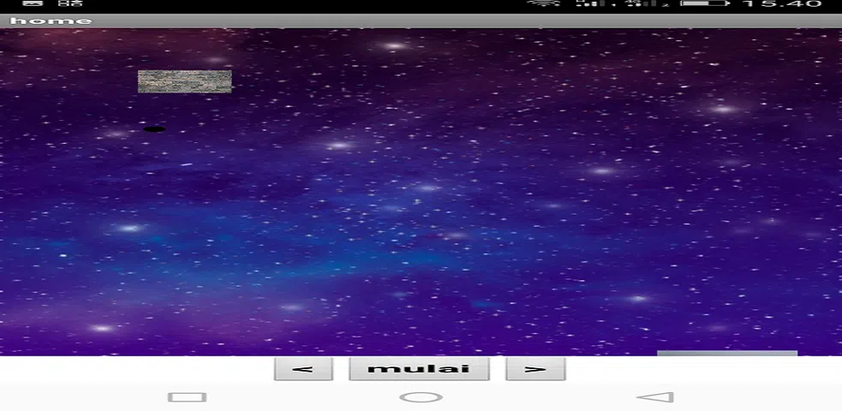
Task: Tap the triangle back navigation icon
Action: pos(655,397)
